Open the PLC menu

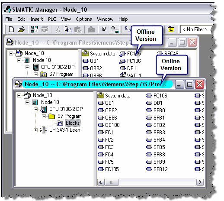click(52, 19)
